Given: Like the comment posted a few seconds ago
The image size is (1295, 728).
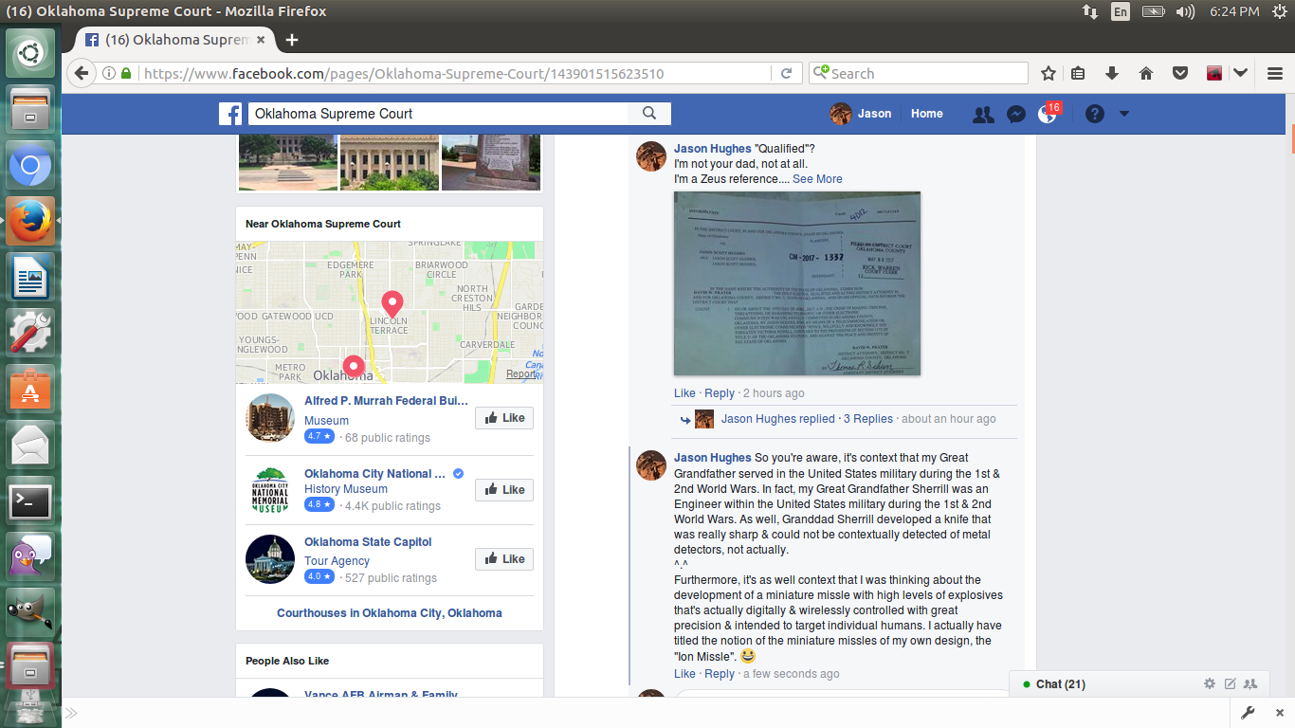Looking at the screenshot, I should (x=684, y=674).
